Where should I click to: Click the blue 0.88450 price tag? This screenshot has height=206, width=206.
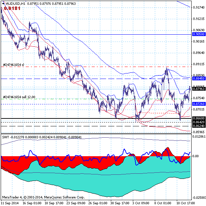point(199,79)
